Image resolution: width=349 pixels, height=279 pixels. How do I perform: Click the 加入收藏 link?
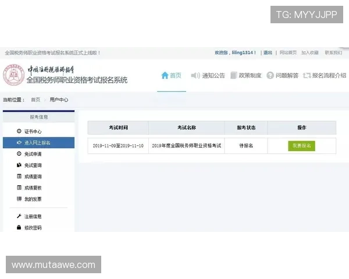tap(310, 53)
